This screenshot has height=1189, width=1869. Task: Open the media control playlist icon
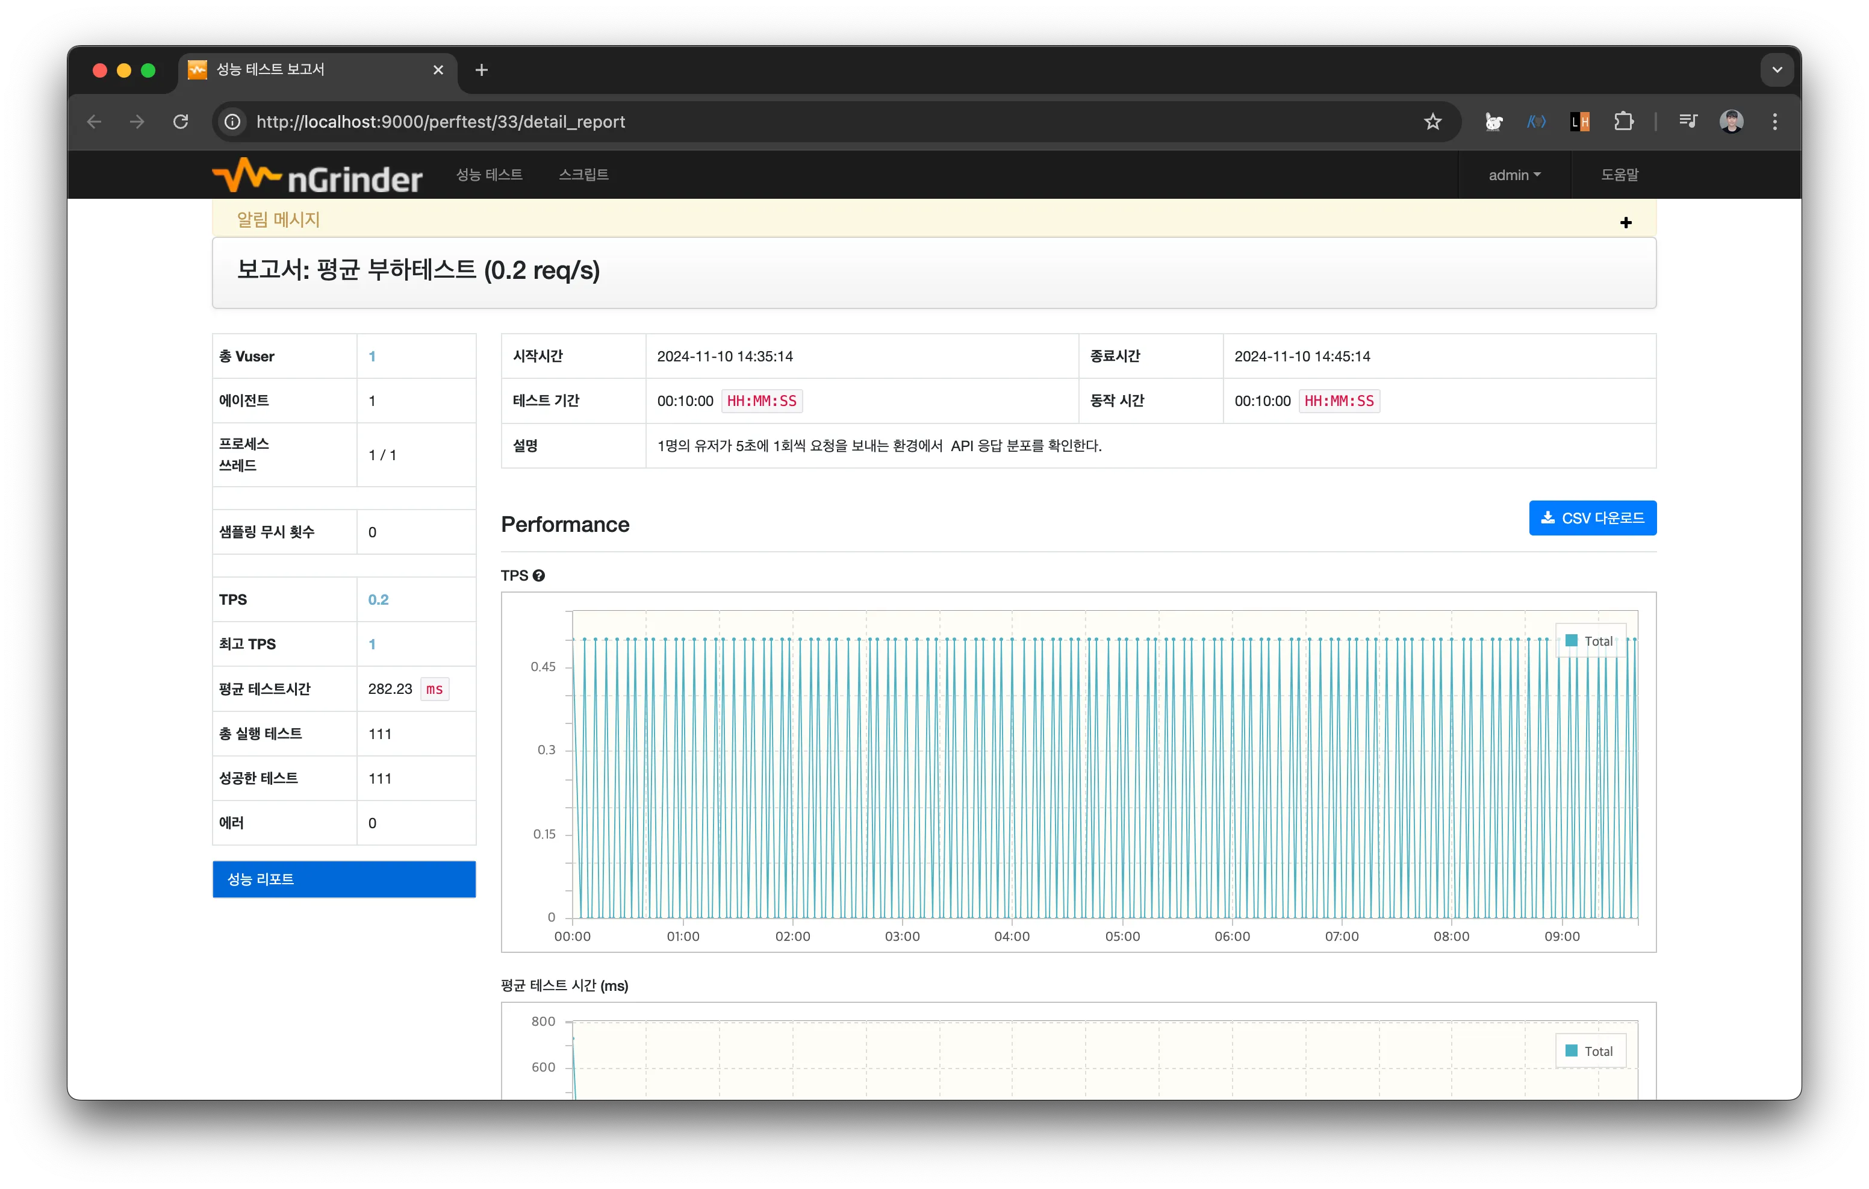pyautogui.click(x=1687, y=121)
